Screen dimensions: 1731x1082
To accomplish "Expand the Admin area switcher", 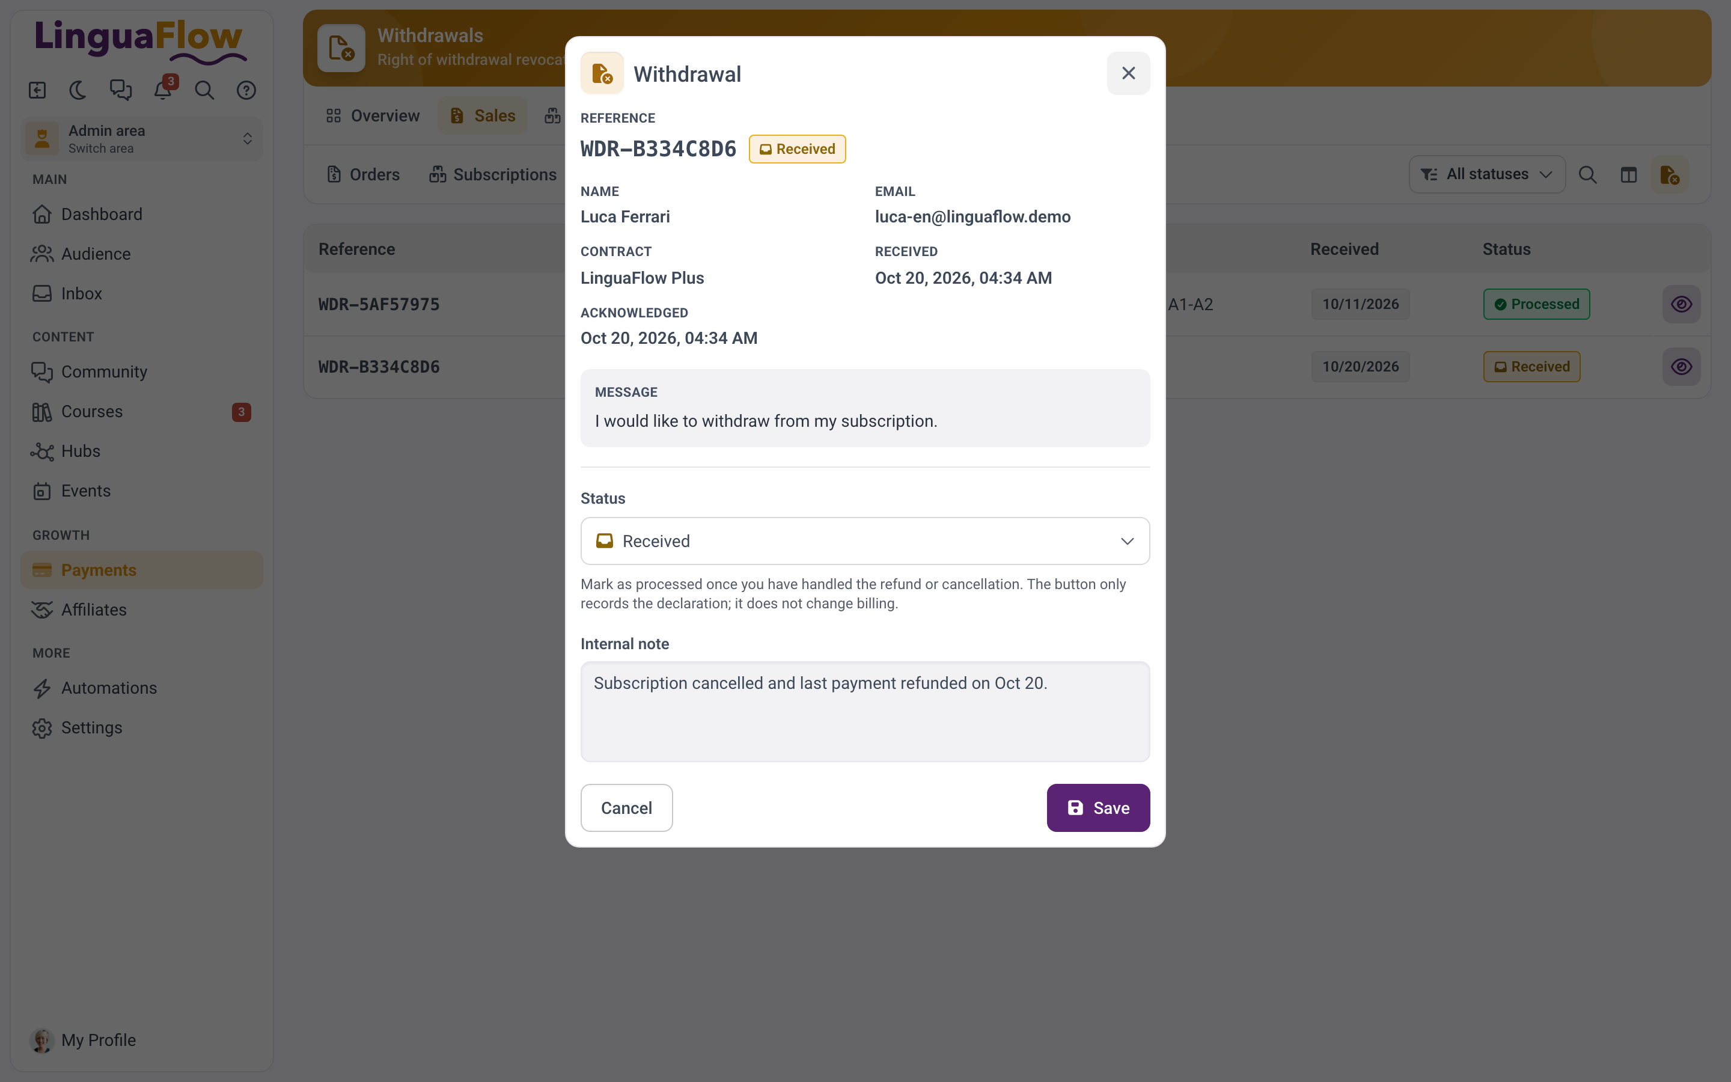I will coord(142,139).
